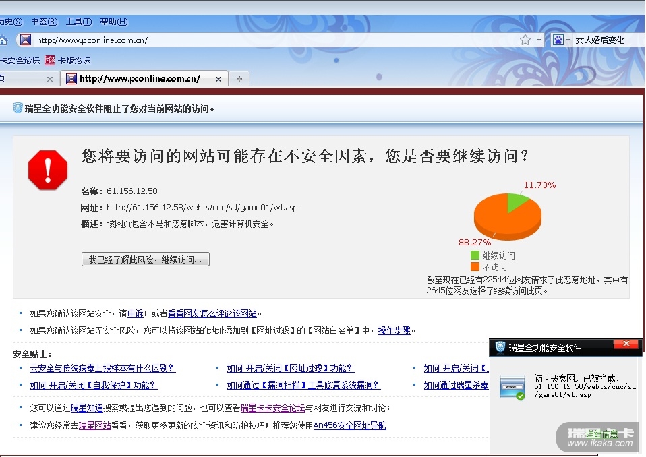The height and width of the screenshot is (457, 646).
Task: Open the 工具(T) menu
Action: [79, 22]
